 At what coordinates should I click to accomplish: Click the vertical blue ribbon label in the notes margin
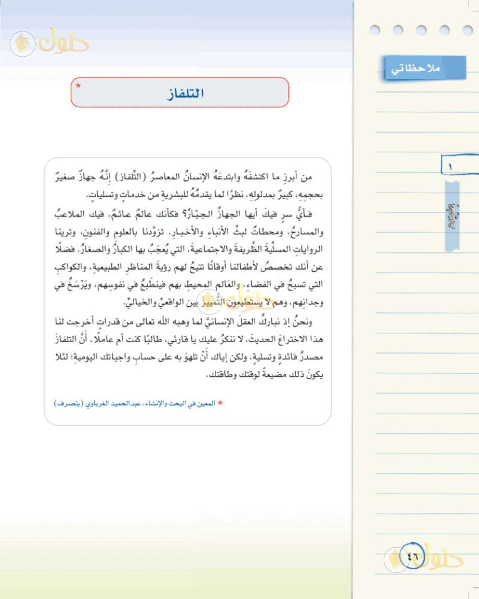click(x=452, y=216)
